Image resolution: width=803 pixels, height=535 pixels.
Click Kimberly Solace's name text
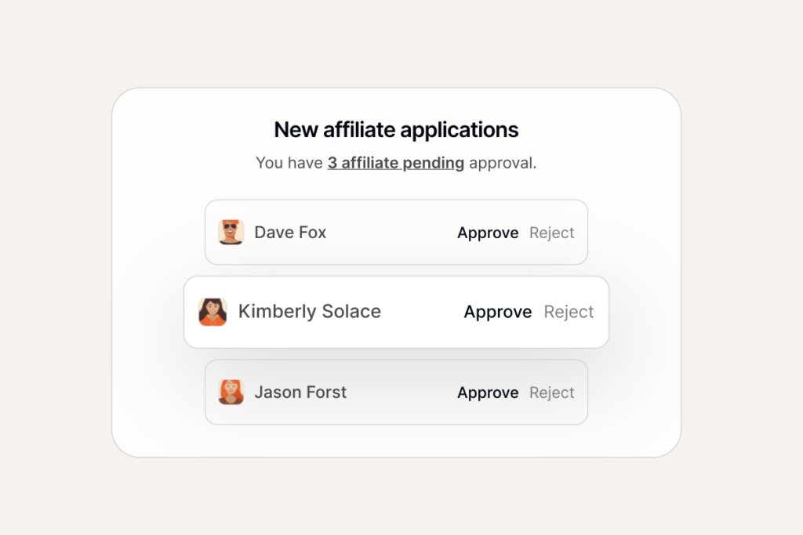[x=309, y=312]
